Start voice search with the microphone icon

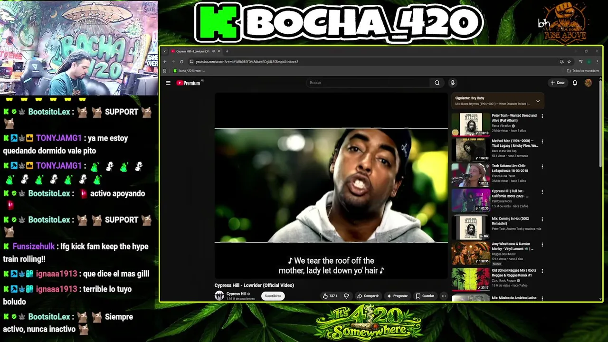[x=453, y=83]
